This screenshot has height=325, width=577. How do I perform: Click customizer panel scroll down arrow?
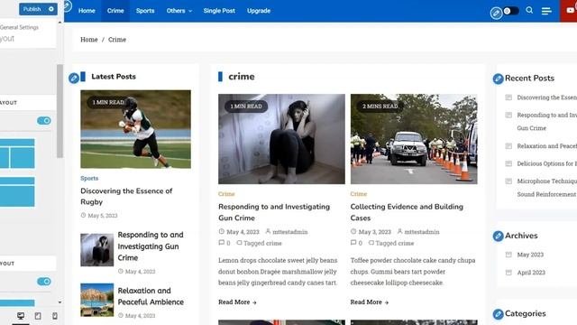pyautogui.click(x=60, y=302)
